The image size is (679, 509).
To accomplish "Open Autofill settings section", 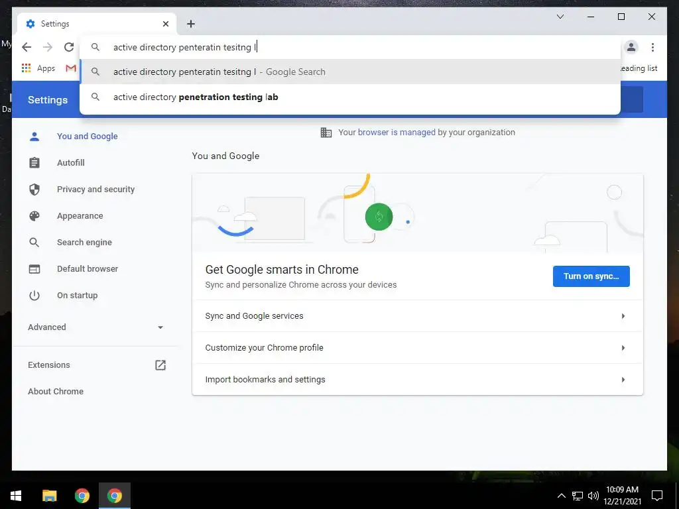I will tap(70, 163).
